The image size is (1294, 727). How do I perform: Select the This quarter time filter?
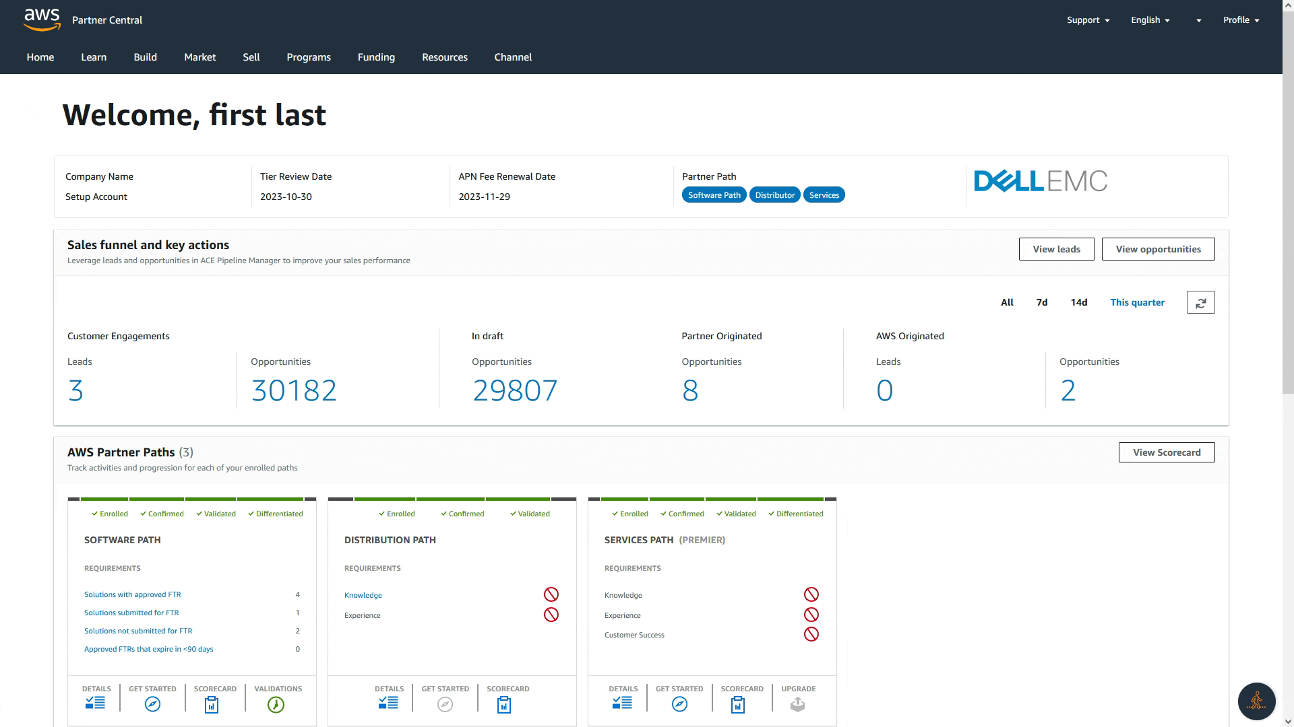(1138, 302)
